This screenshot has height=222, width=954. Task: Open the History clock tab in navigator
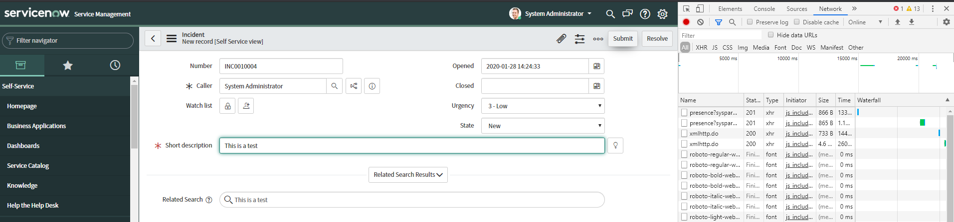click(115, 65)
